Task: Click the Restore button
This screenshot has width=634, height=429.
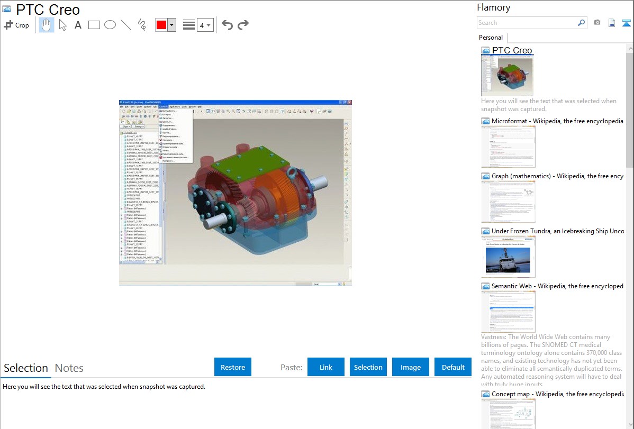Action: (x=233, y=367)
